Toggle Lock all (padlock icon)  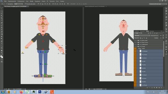click(x=146, y=38)
